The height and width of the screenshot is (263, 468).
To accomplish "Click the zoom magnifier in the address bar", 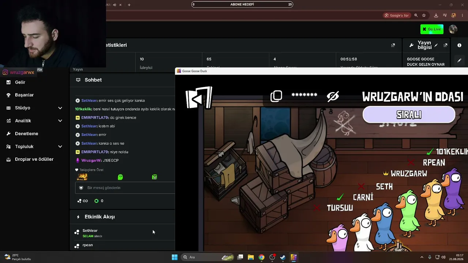I will coord(416,15).
